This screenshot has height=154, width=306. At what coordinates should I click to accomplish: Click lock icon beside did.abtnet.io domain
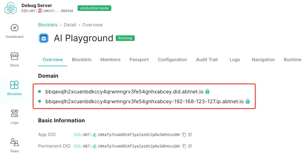click(207, 91)
